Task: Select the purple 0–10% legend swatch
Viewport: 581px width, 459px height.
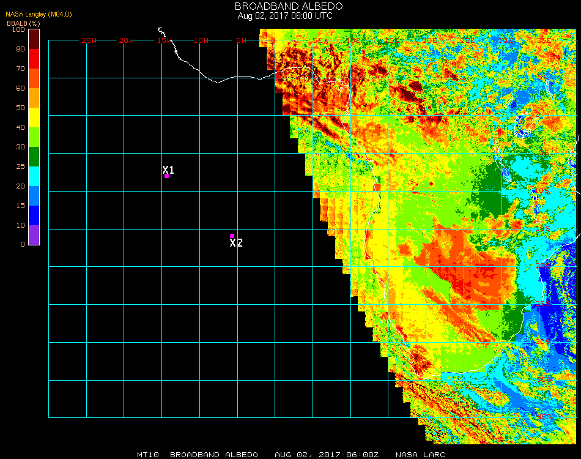Action: 34,235
